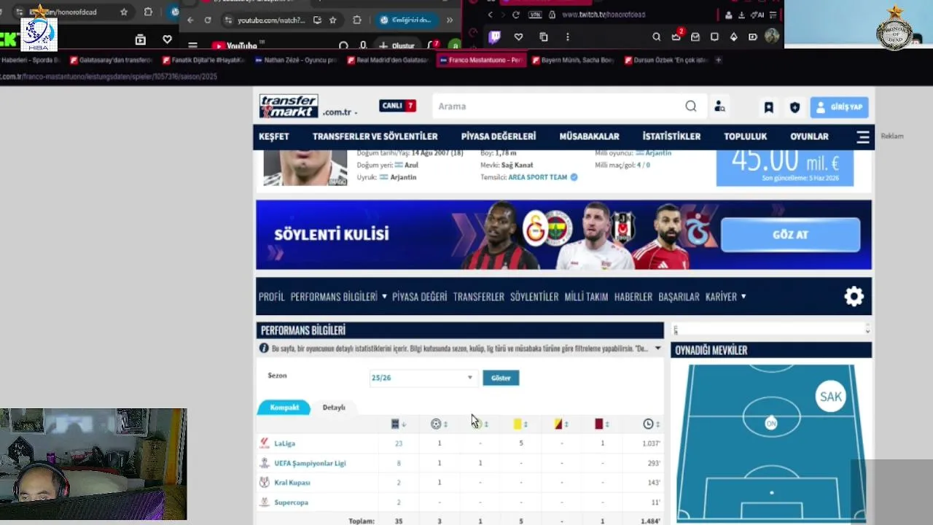Open the Nathan Zézé browser tab
Image resolution: width=933 pixels, height=525 pixels.
coord(296,60)
